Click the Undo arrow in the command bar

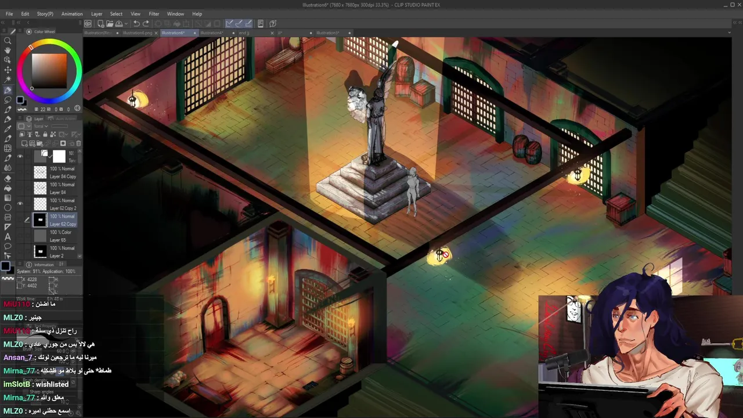coord(136,24)
